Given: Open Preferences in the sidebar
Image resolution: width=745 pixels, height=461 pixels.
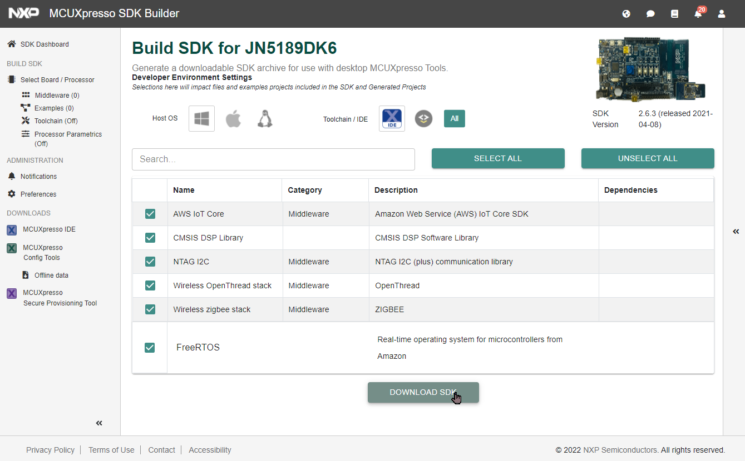Looking at the screenshot, I should [x=38, y=194].
